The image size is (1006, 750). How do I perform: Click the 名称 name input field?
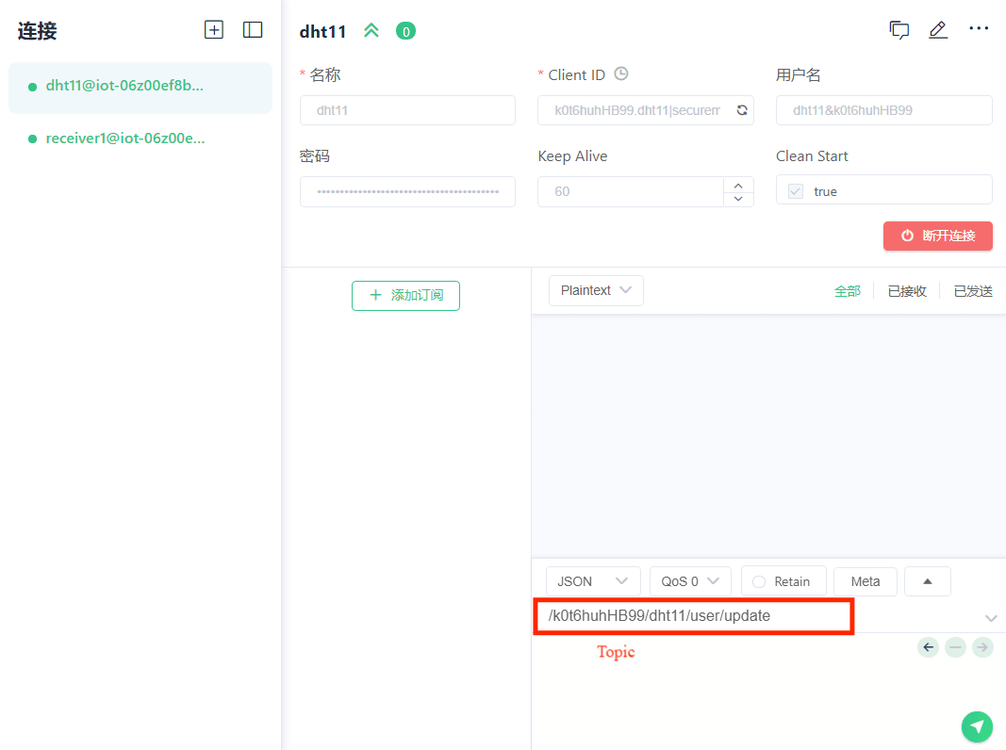[407, 110]
